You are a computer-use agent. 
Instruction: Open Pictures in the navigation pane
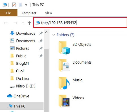click(23, 48)
